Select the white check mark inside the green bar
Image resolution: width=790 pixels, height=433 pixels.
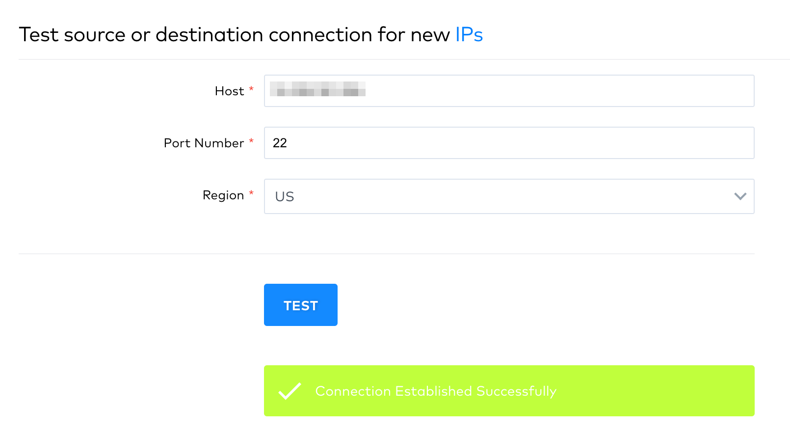point(290,391)
